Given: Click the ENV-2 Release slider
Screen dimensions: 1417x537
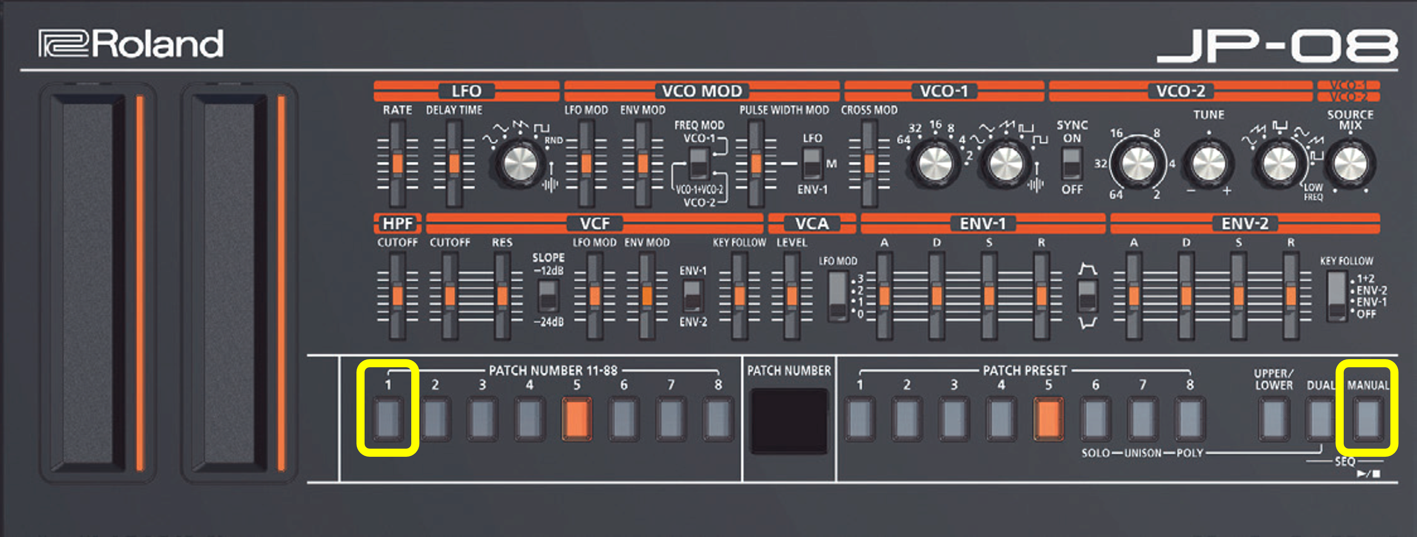Looking at the screenshot, I should click(x=1290, y=296).
